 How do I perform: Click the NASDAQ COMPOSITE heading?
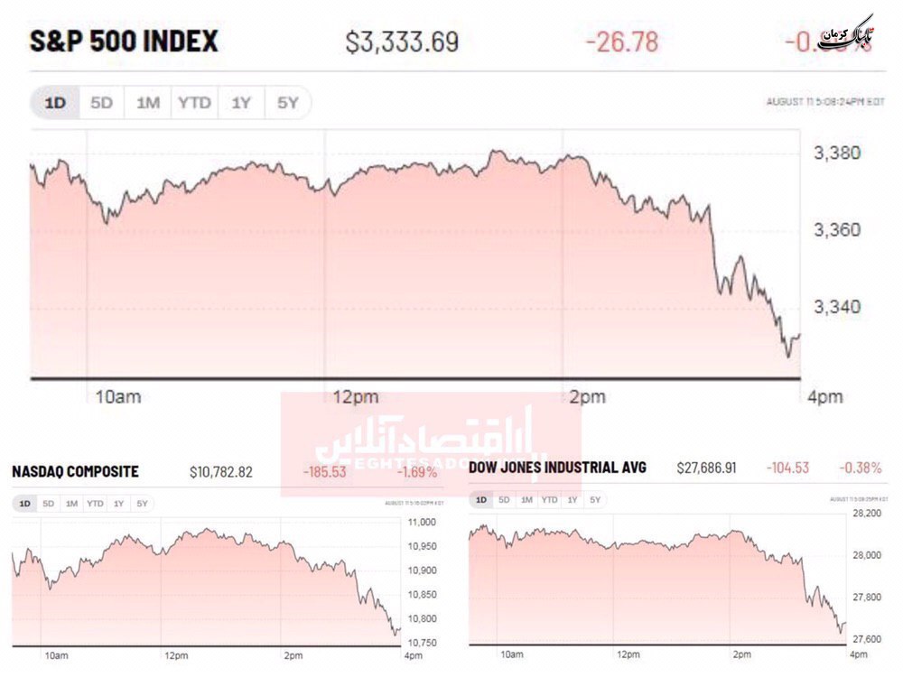[76, 472]
